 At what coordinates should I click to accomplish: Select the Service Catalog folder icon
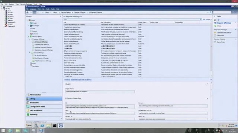(31, 37)
